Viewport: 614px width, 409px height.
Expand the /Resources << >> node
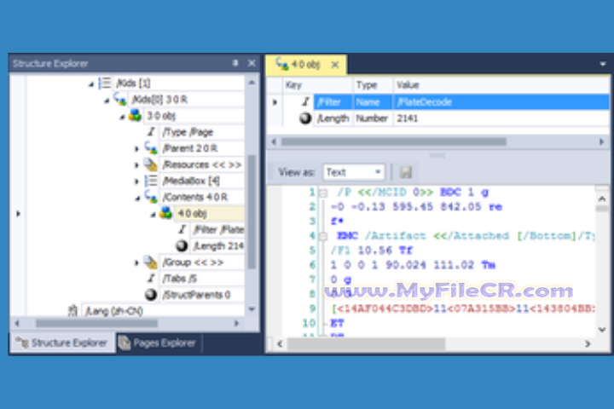136,165
